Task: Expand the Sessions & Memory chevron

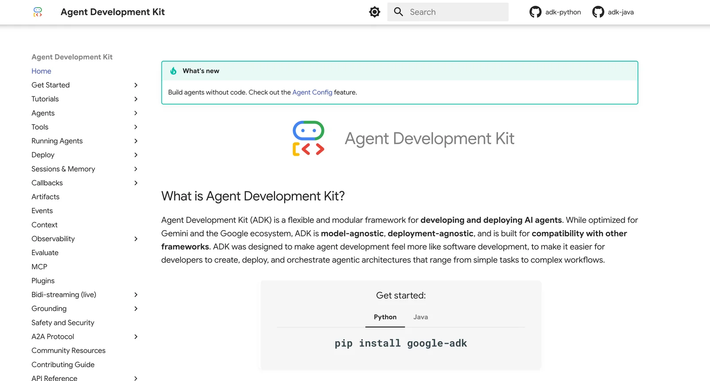Action: click(x=136, y=169)
